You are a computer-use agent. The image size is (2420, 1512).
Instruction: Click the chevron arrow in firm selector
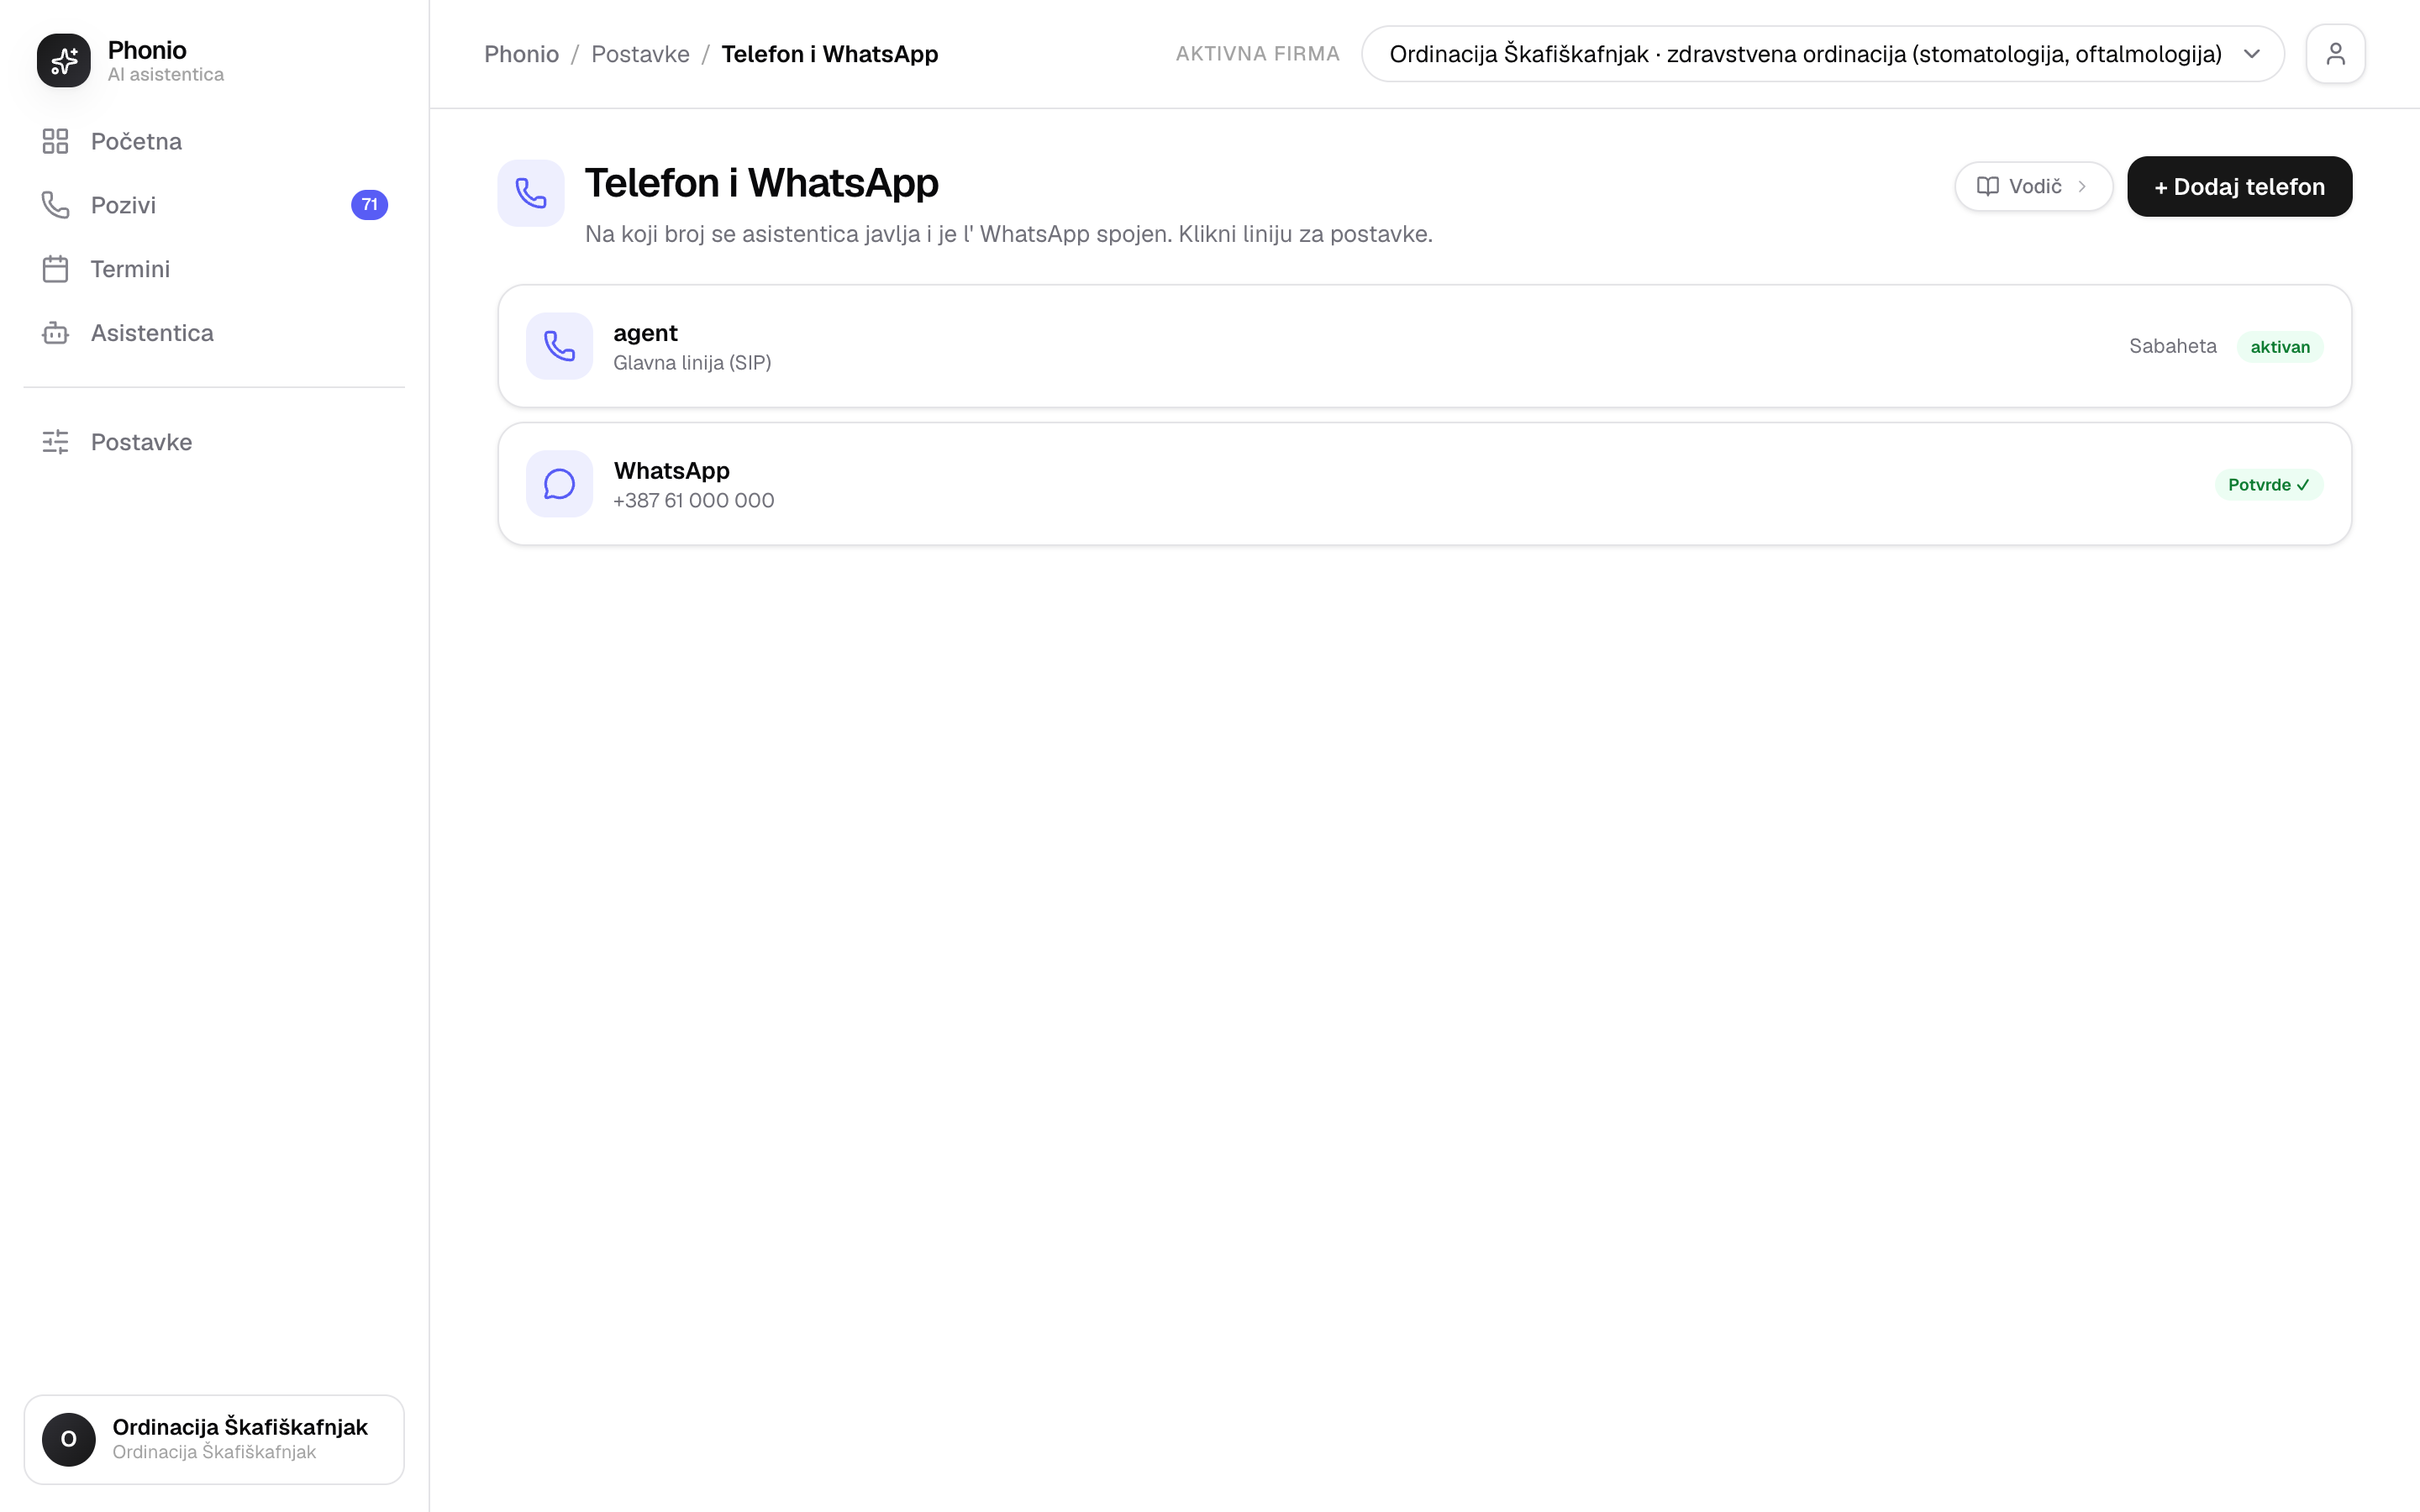[x=2251, y=54]
